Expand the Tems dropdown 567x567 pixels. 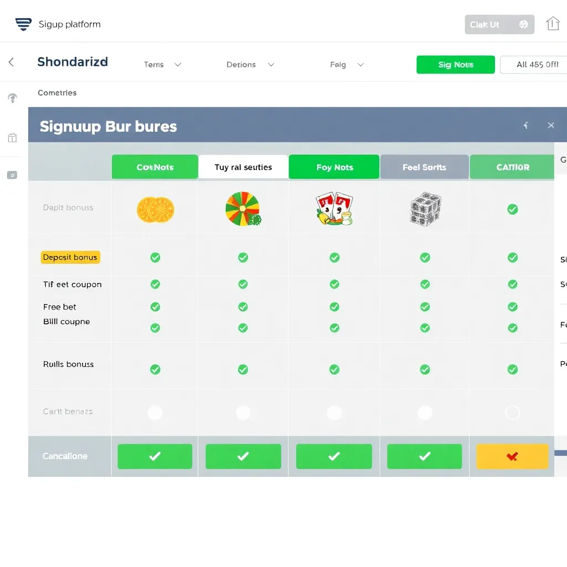(162, 65)
